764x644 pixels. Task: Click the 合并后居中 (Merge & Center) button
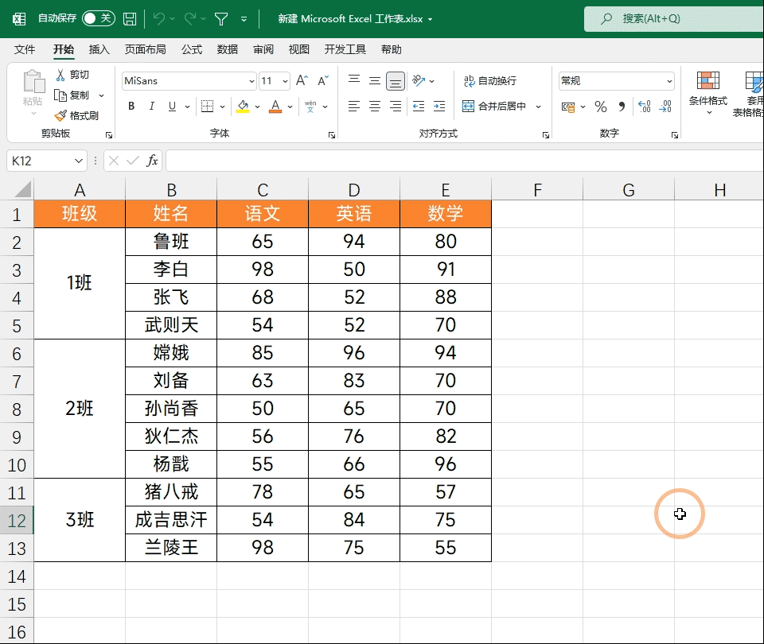pos(495,107)
